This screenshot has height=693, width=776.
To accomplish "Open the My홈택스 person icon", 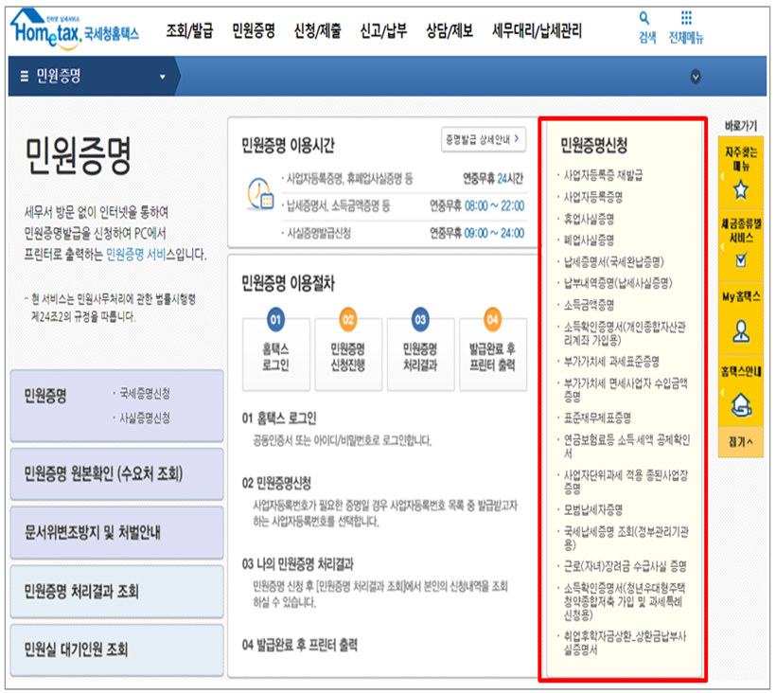I will 740,331.
